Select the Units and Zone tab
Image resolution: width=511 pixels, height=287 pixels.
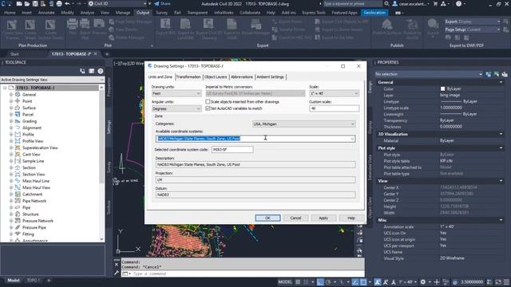(x=160, y=77)
